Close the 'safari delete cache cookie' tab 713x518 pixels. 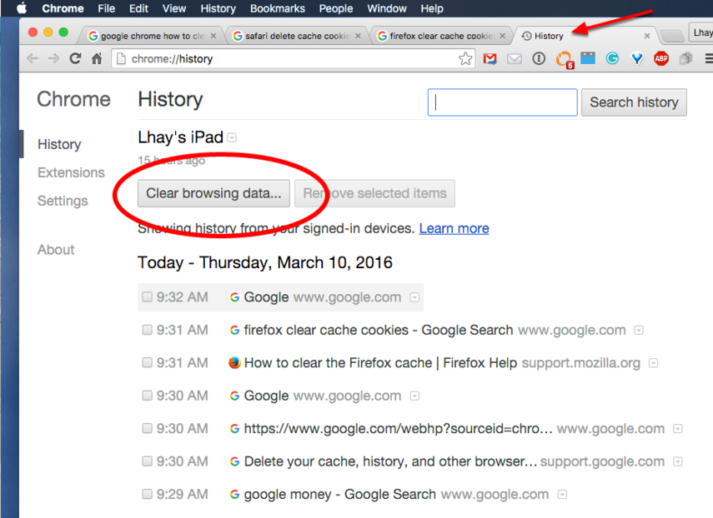(x=358, y=36)
